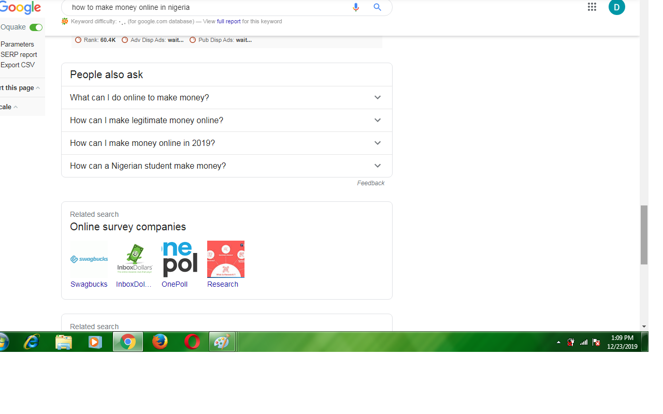
Task: Expand 'How can I make money online in 2019?'
Action: [x=226, y=143]
